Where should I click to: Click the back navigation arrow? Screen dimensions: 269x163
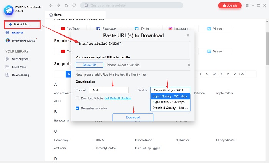[51, 5]
